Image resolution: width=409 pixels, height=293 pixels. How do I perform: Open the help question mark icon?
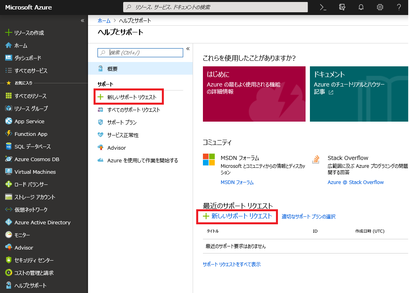point(399,8)
